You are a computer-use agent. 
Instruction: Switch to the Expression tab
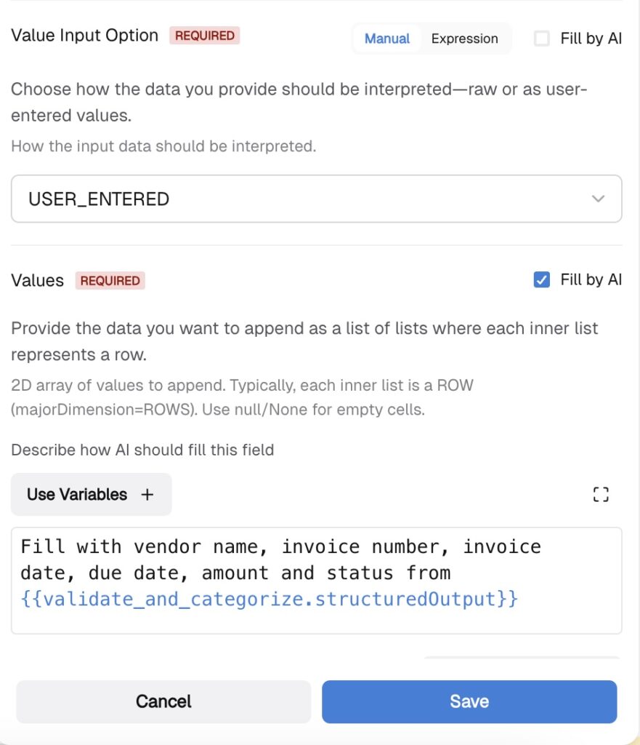pyautogui.click(x=464, y=39)
